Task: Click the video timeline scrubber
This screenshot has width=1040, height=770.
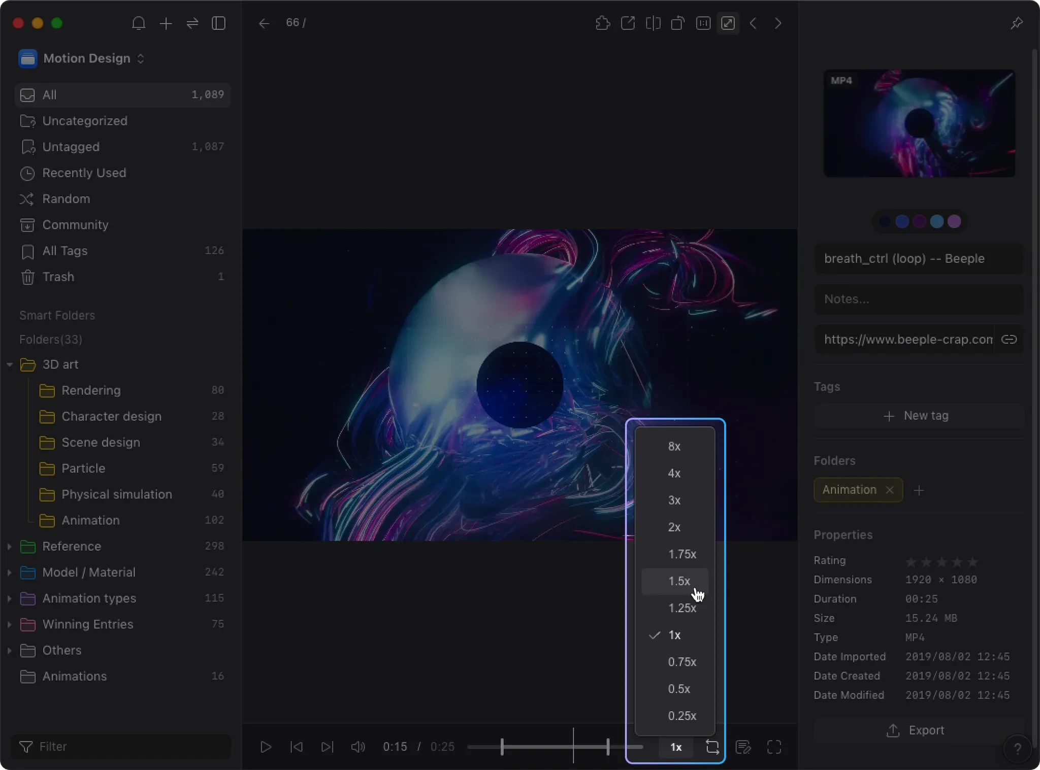Action: [555, 747]
